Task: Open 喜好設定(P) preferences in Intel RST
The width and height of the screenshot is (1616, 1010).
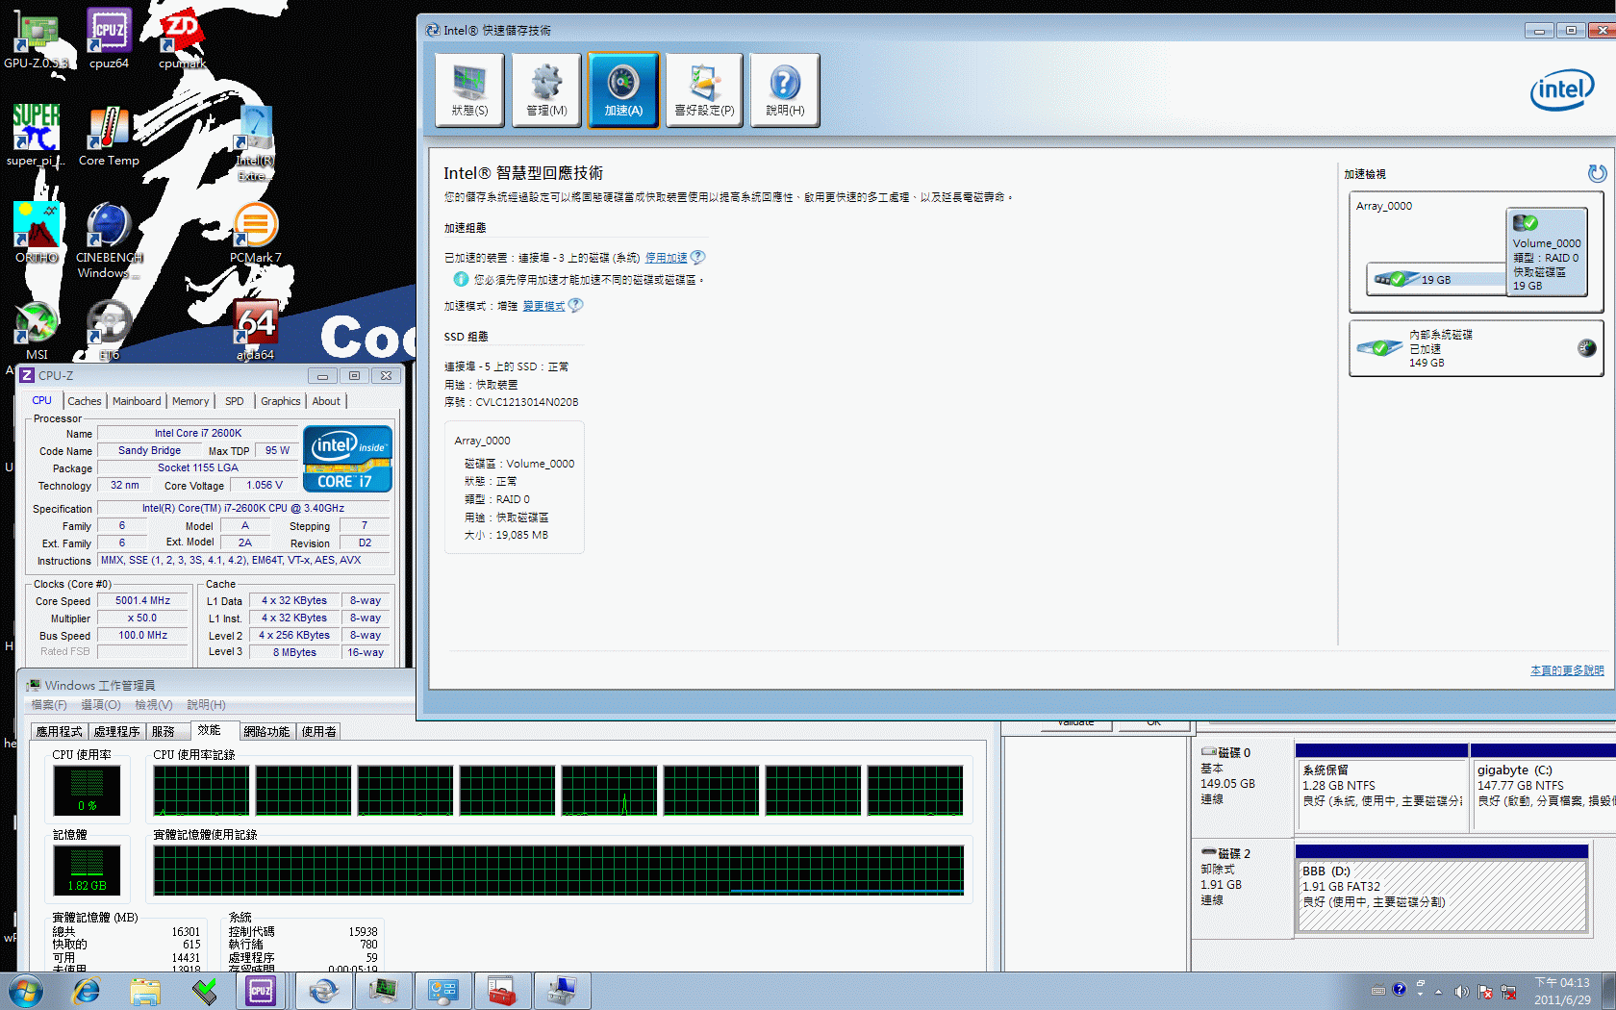Action: pos(704,90)
